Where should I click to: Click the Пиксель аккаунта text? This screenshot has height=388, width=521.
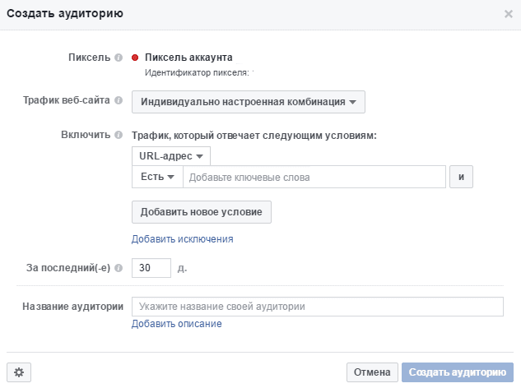pos(188,58)
